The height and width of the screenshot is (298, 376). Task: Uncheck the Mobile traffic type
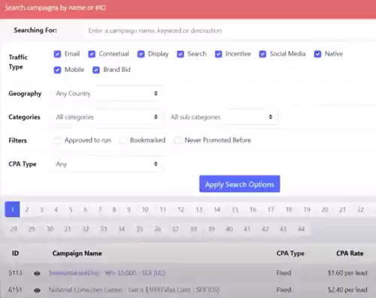57,70
